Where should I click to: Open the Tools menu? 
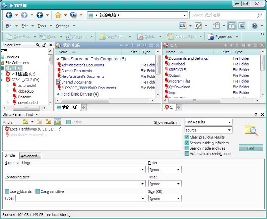point(42,26)
